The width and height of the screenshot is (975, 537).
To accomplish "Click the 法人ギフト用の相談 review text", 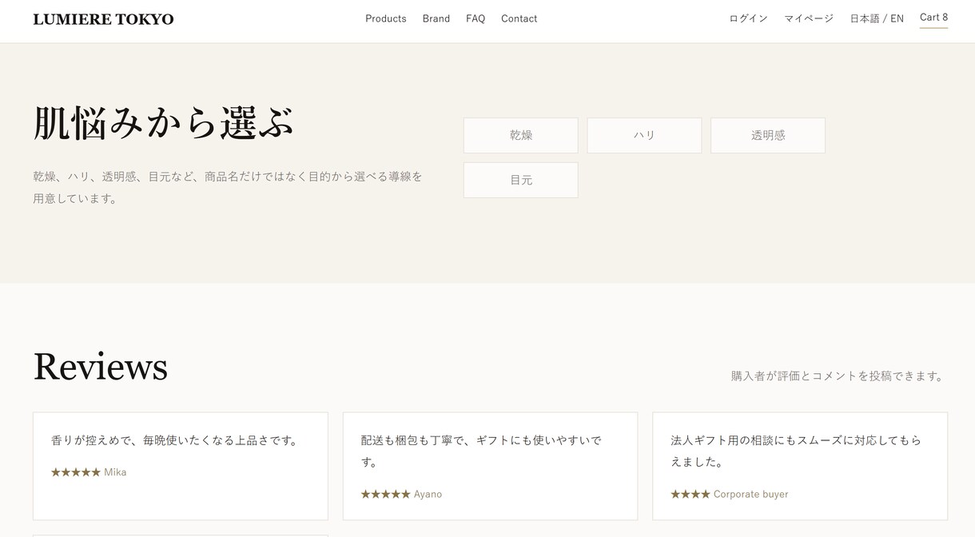I will point(796,451).
